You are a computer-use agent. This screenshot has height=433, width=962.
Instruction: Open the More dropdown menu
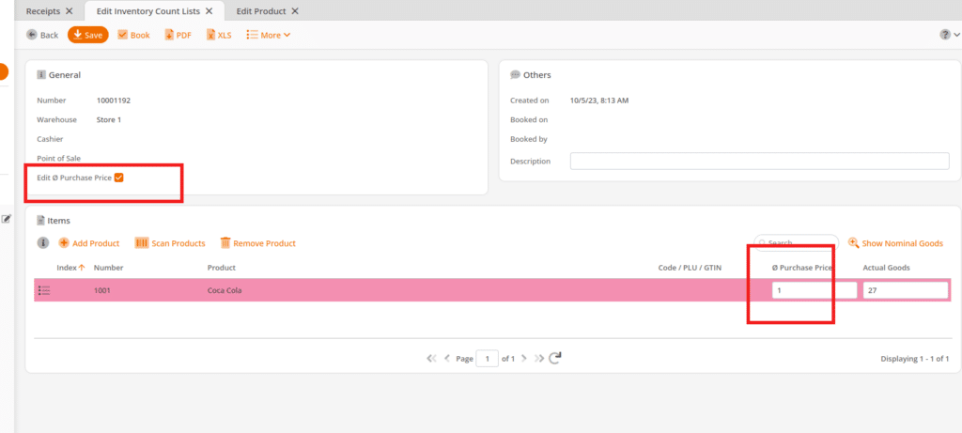tap(269, 35)
